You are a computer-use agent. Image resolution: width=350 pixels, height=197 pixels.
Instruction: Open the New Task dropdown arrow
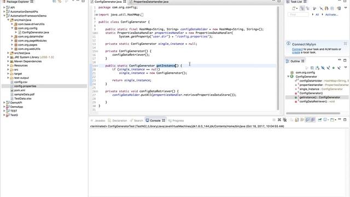coord(297,9)
